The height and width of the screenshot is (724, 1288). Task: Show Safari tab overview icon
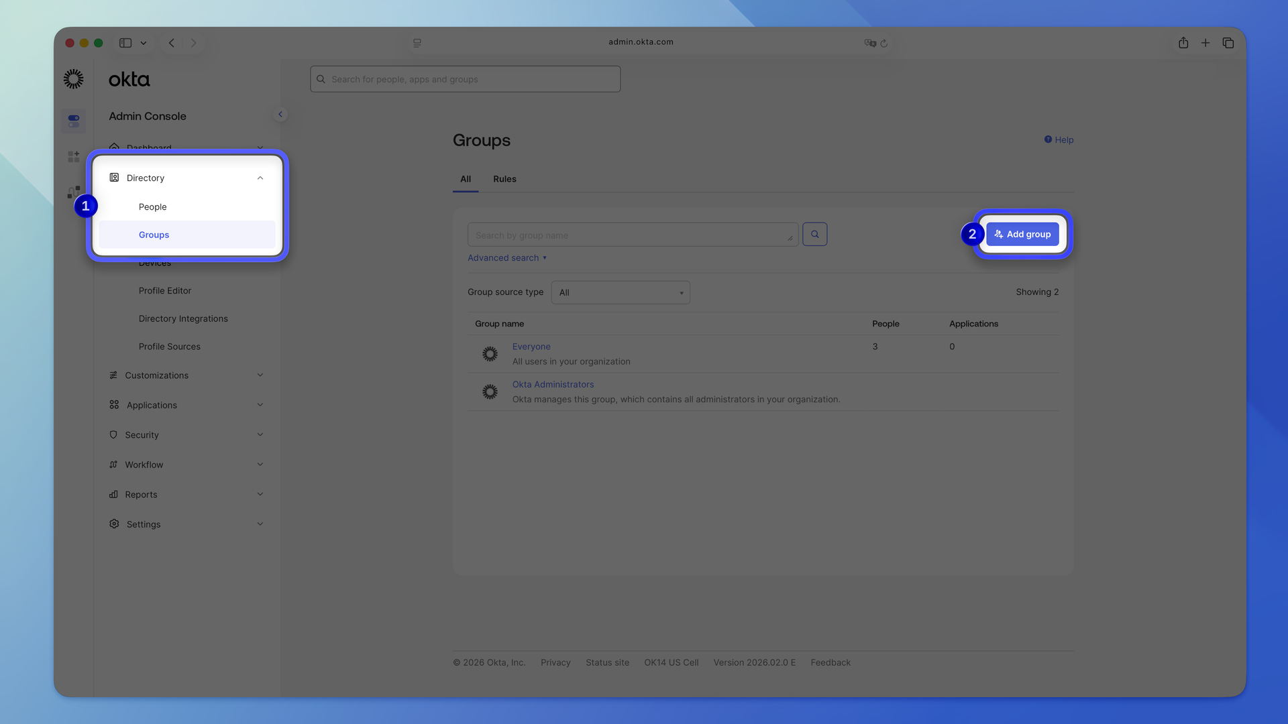1228,43
